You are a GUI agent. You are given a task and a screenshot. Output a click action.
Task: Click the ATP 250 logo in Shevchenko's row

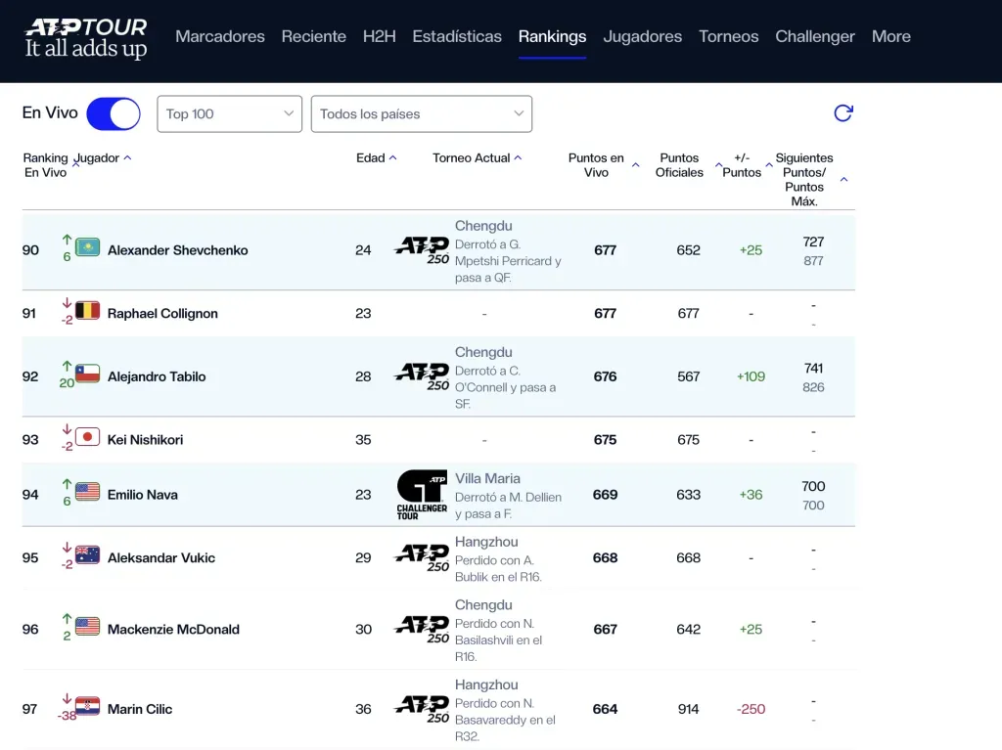click(422, 250)
